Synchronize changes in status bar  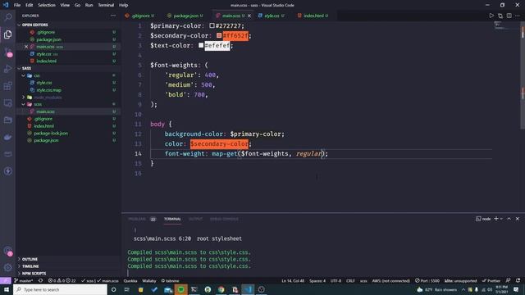[40, 280]
